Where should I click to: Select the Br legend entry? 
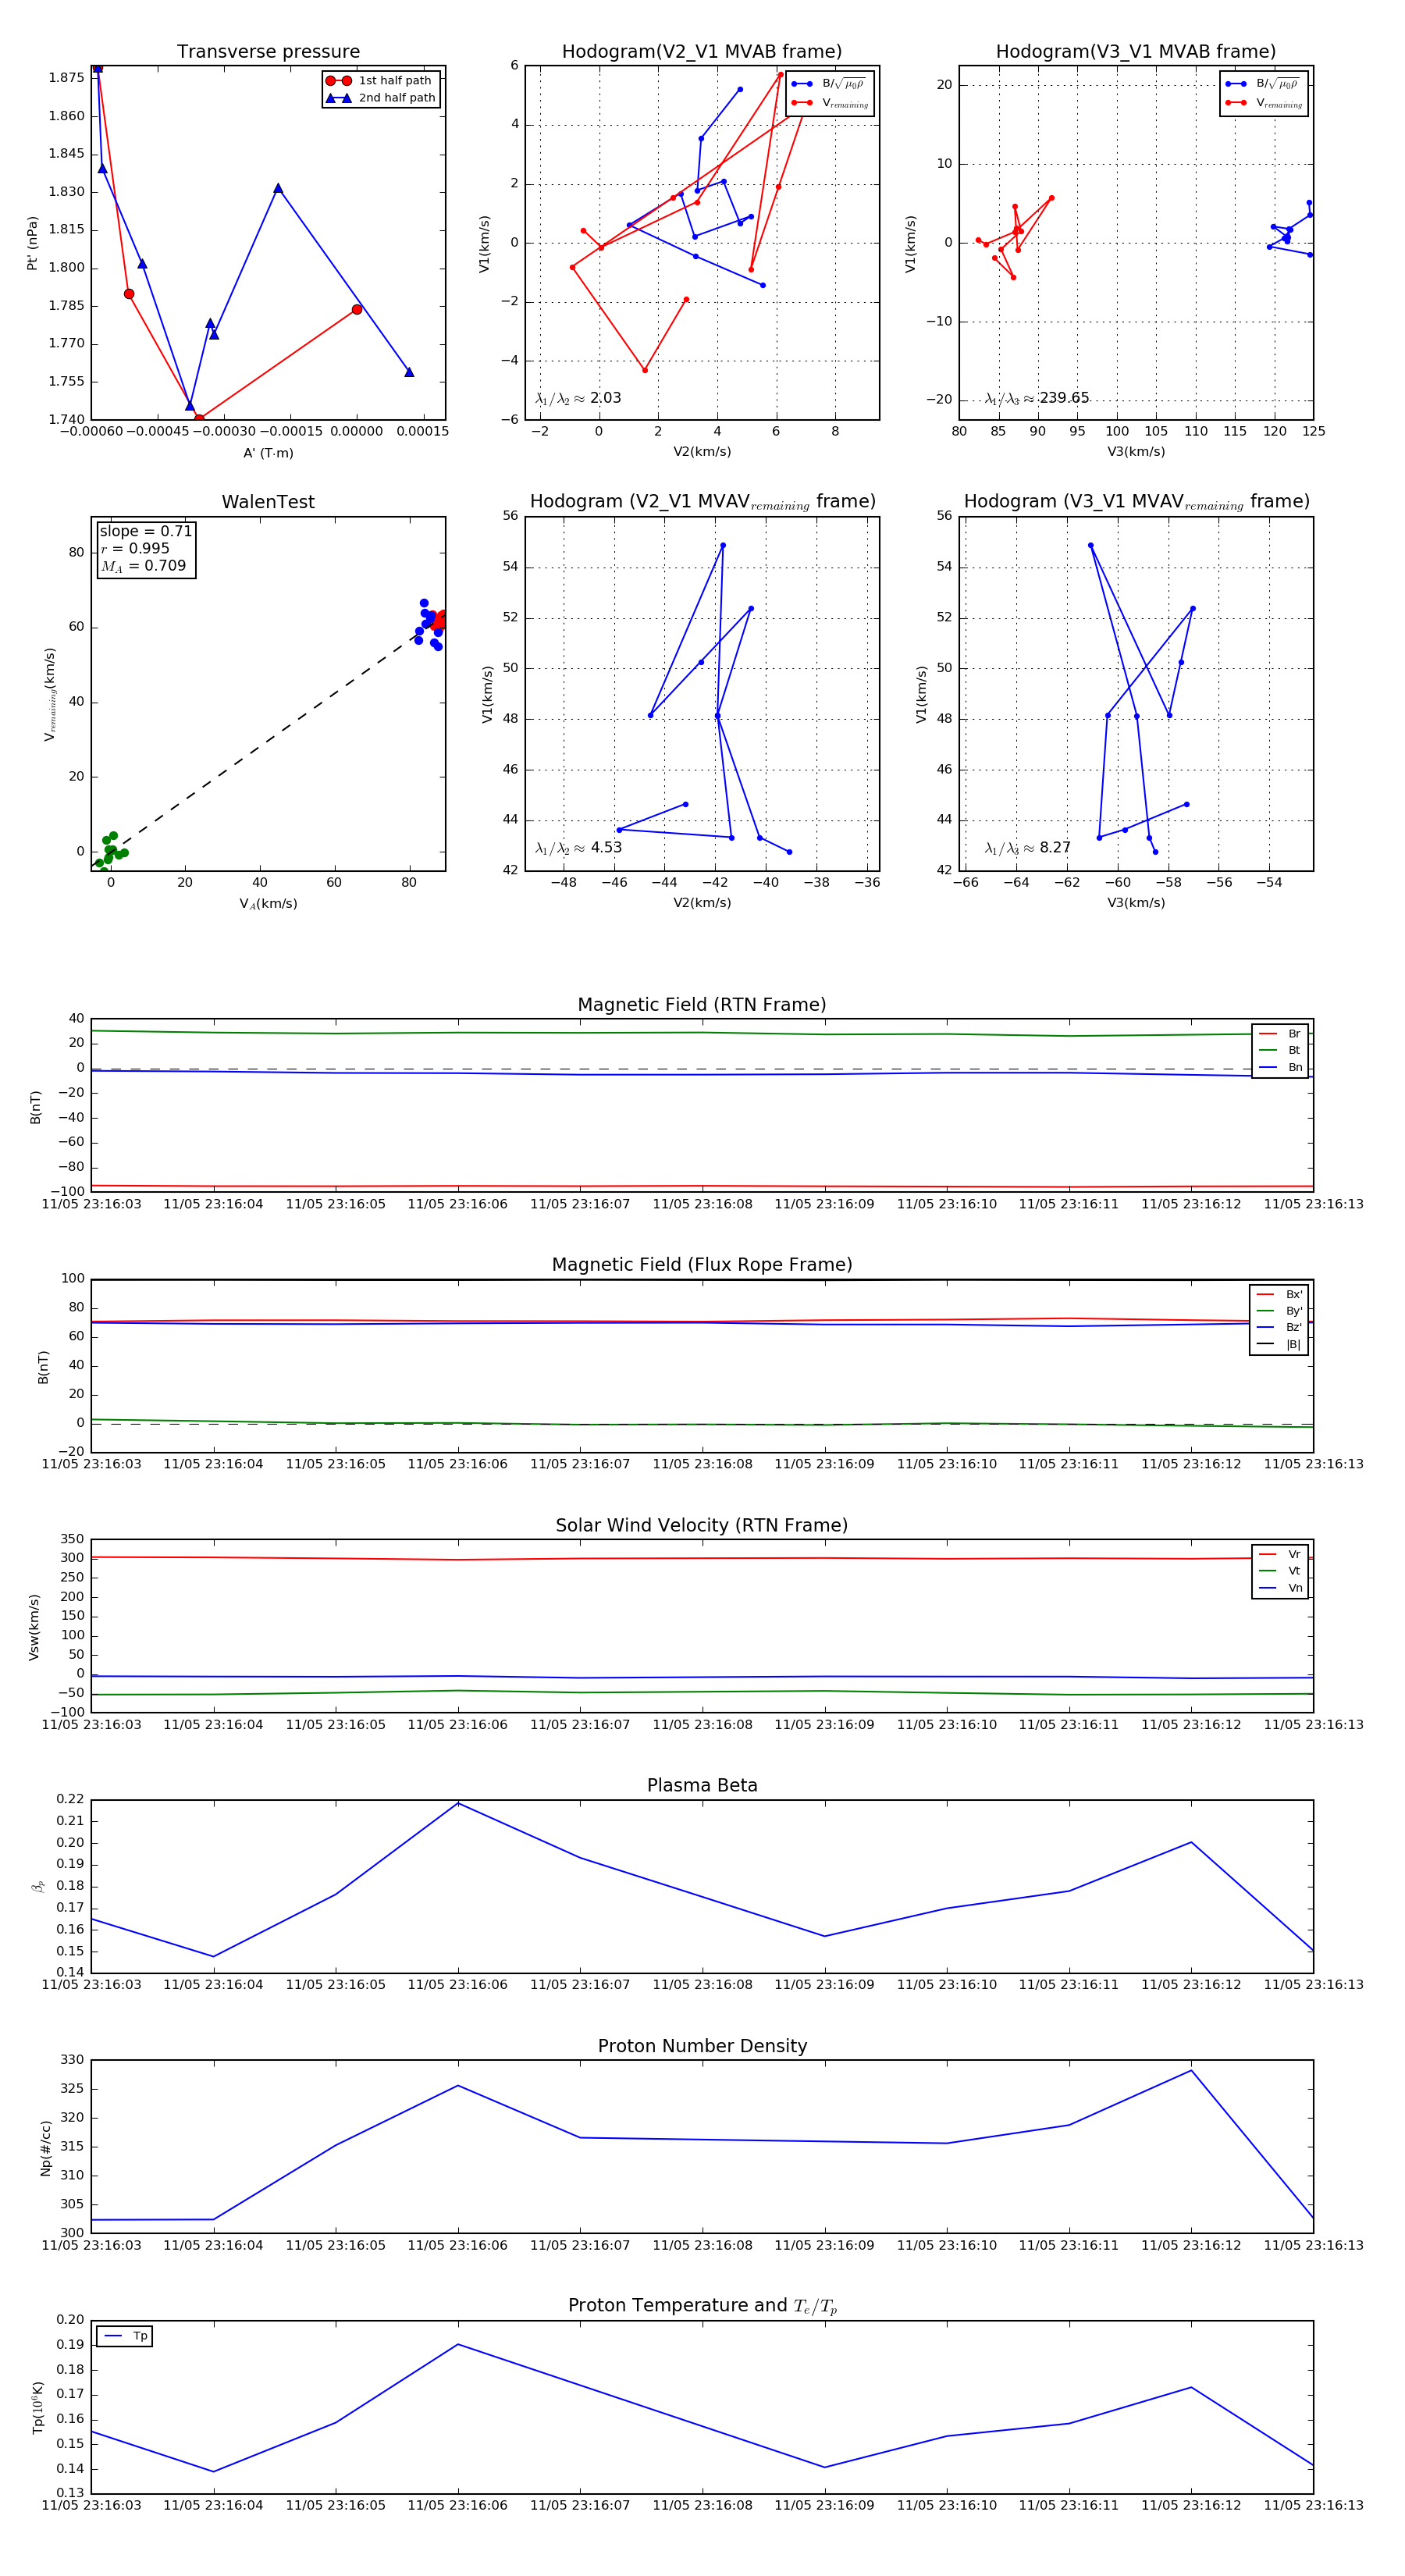1280,1034
